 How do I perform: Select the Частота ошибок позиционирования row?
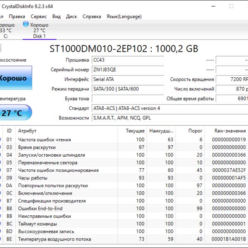[x=124, y=170]
